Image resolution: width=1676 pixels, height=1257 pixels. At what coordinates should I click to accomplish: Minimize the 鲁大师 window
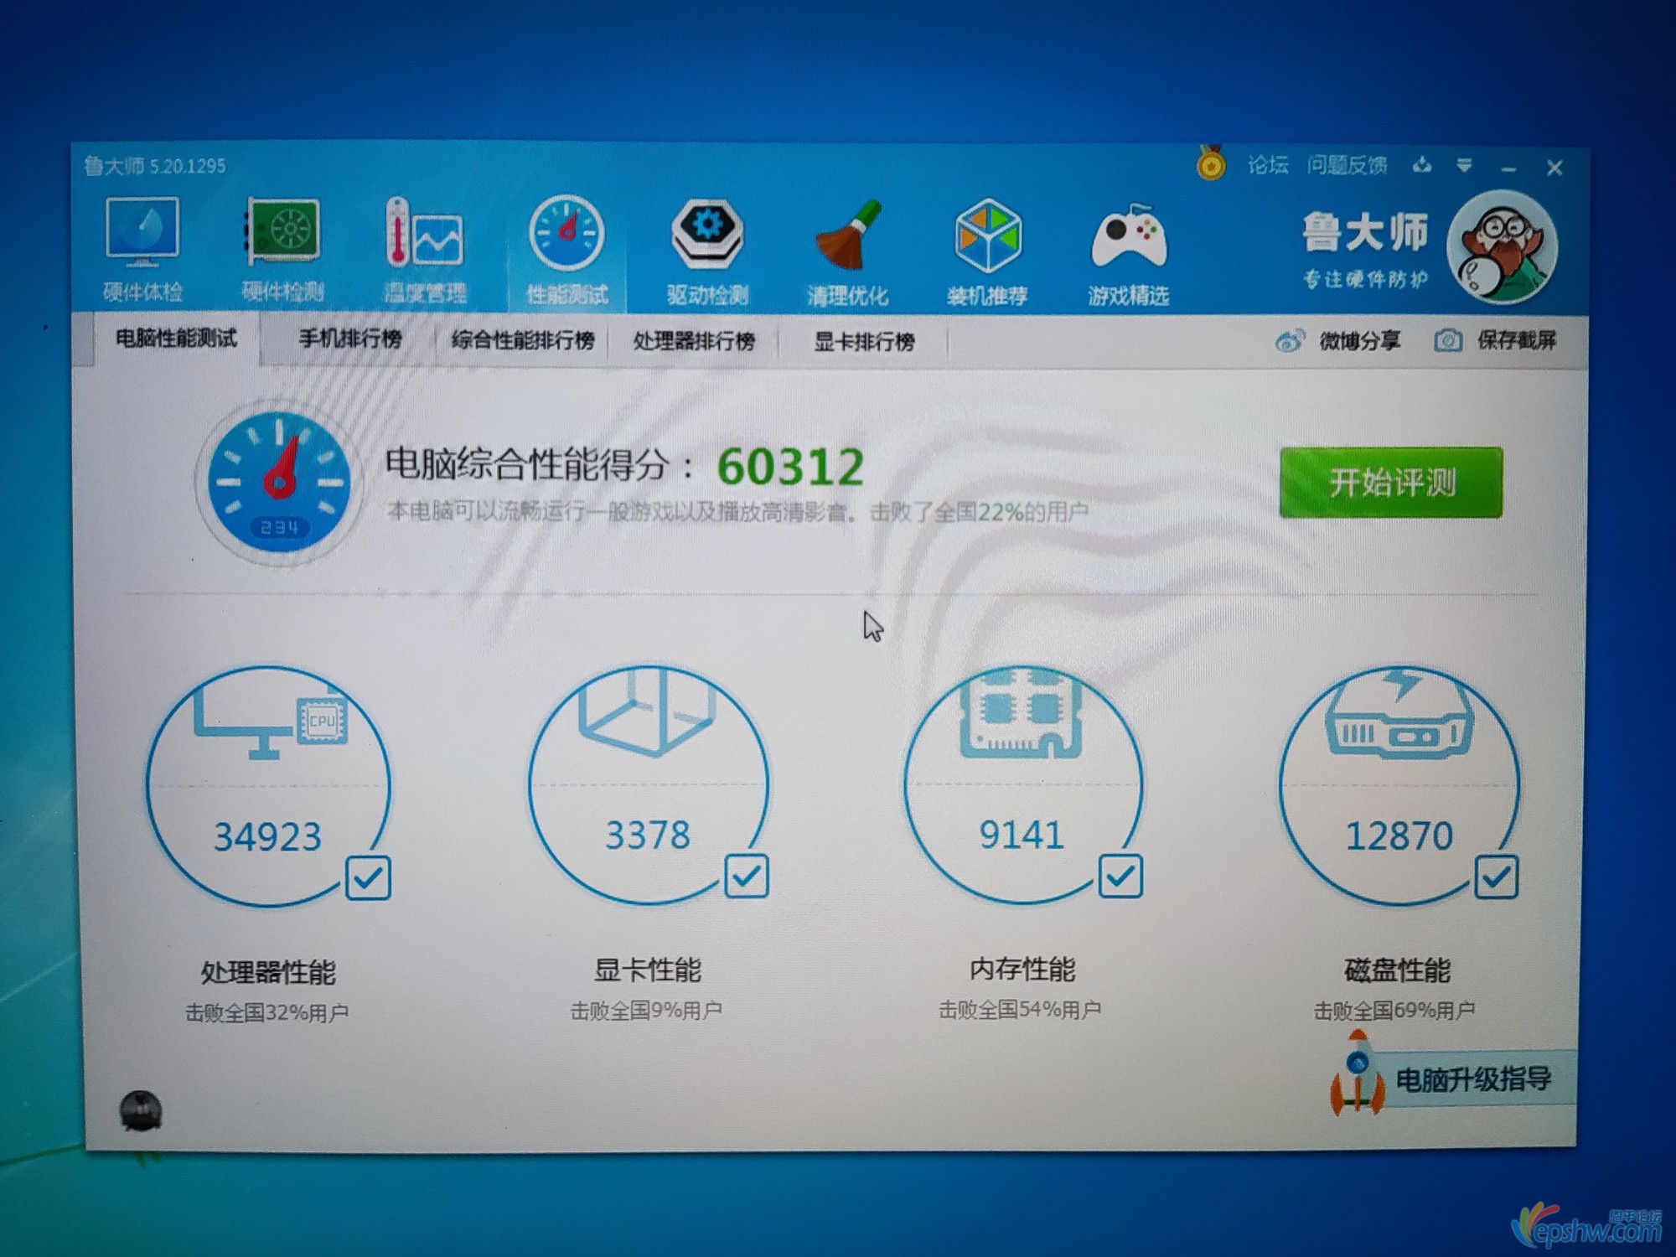pos(1509,168)
